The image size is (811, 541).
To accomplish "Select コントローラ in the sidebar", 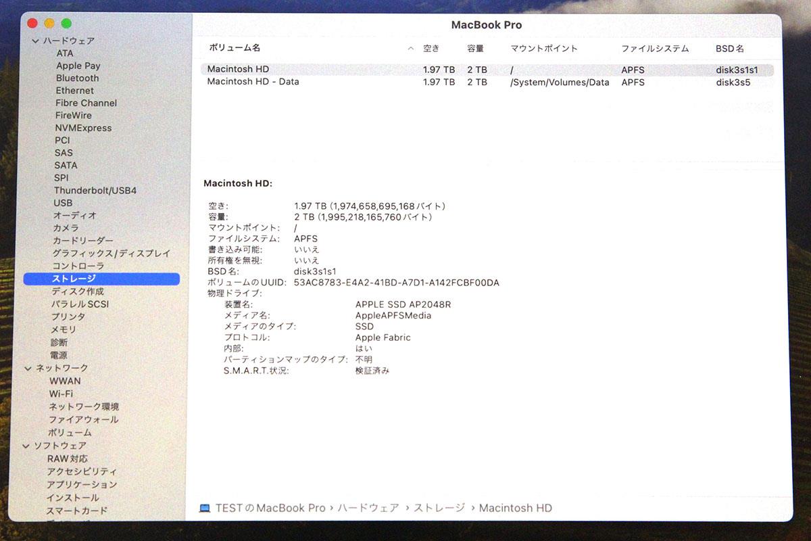I will (x=78, y=266).
